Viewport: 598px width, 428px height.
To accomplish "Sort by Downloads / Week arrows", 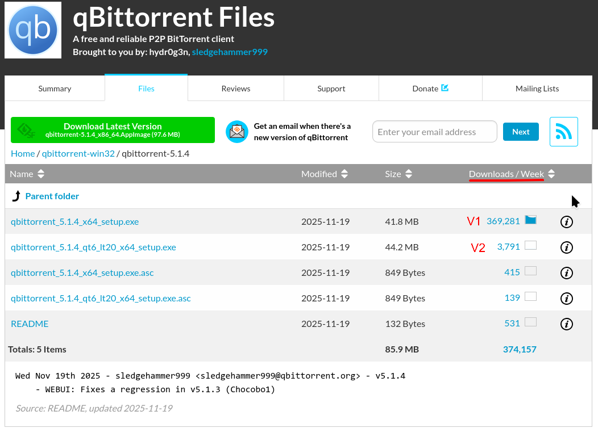I will click(551, 174).
